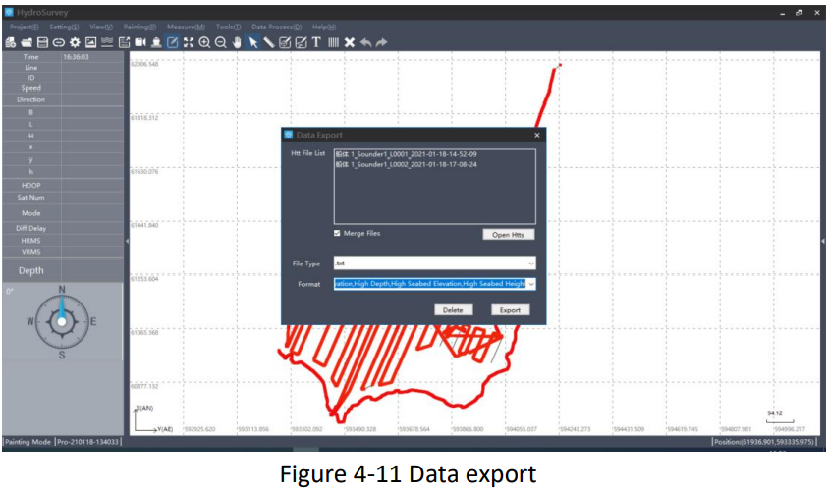Click the compass widget
The width and height of the screenshot is (827, 496).
[x=62, y=322]
